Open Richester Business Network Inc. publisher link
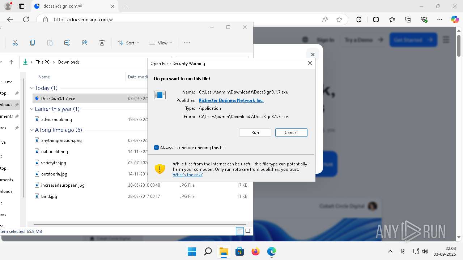 (231, 100)
